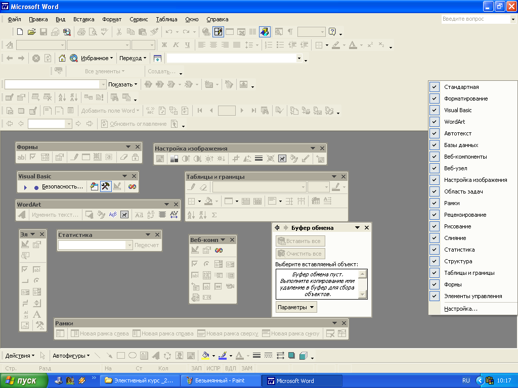Switch to Безымянный - Paint in taskbar
This screenshot has width=518, height=388.
click(x=221, y=381)
